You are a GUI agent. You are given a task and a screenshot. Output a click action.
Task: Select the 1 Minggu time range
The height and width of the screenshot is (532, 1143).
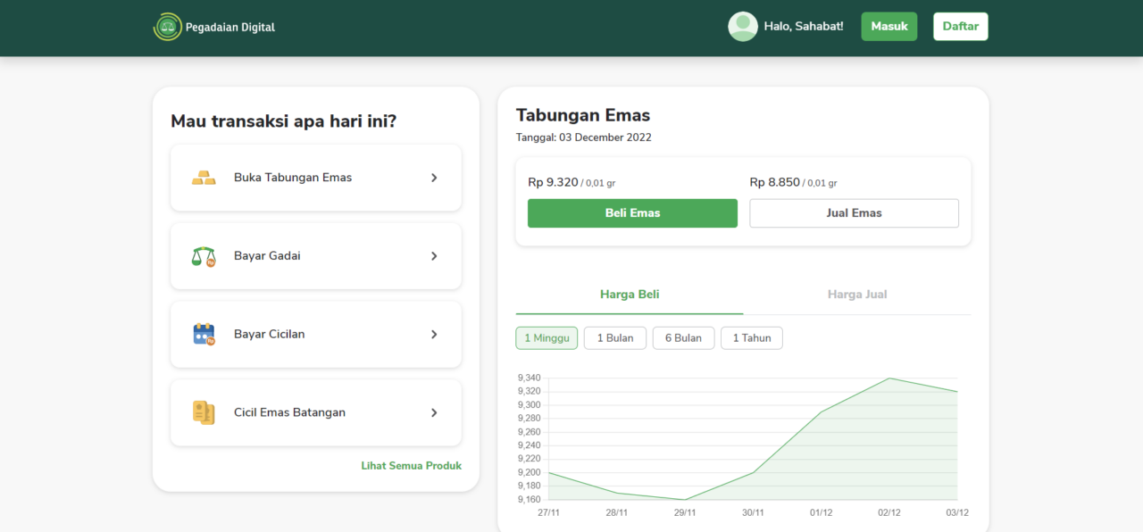tap(546, 338)
